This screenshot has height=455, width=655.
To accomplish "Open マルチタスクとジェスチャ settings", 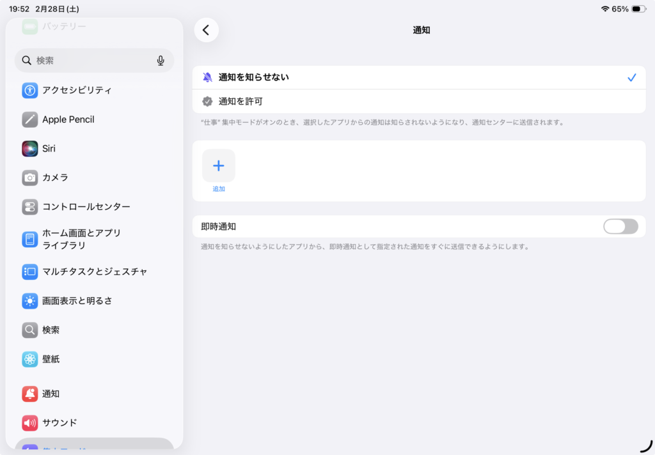I will [x=95, y=272].
